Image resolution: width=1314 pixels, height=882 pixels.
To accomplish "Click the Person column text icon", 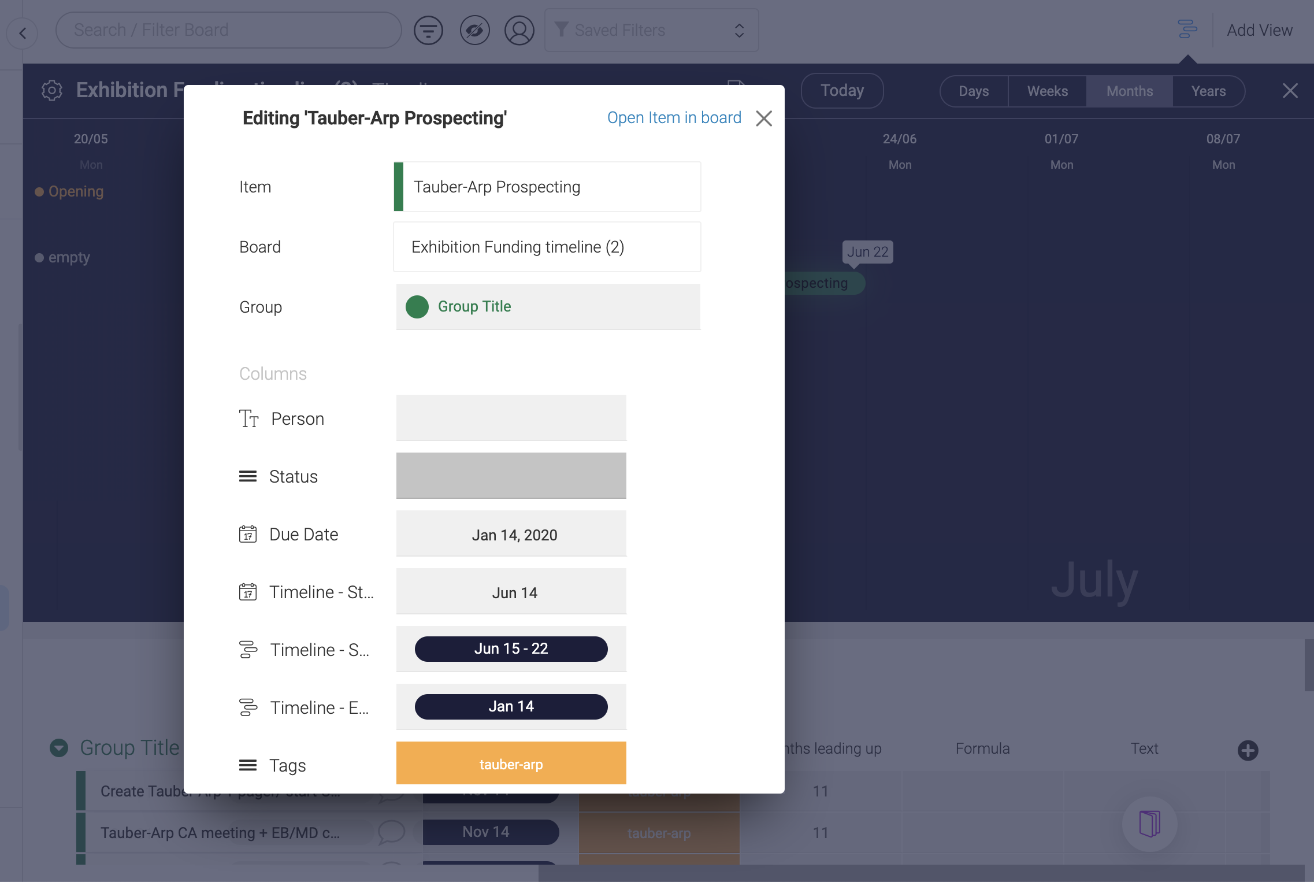I will (x=248, y=418).
